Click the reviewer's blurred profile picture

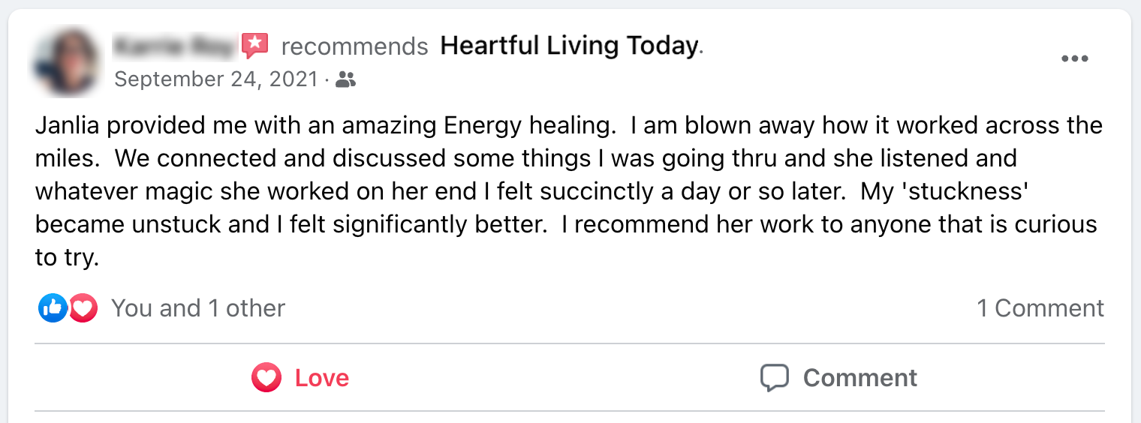click(66, 63)
